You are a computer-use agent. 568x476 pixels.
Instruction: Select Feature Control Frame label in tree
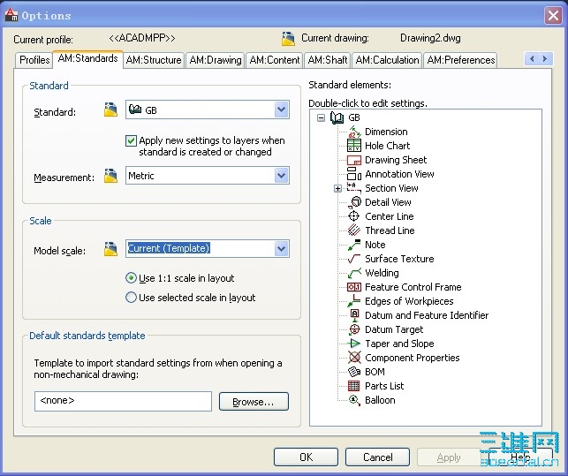413,287
